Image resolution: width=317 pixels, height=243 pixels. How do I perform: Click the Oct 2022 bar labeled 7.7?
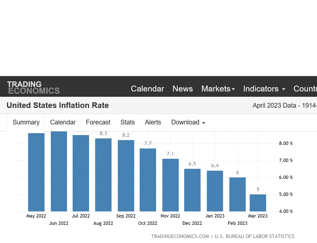coord(148,180)
